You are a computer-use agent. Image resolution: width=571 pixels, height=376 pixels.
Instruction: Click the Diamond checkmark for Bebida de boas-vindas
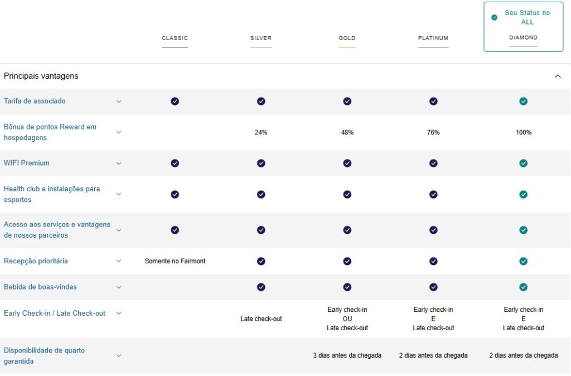click(x=523, y=287)
